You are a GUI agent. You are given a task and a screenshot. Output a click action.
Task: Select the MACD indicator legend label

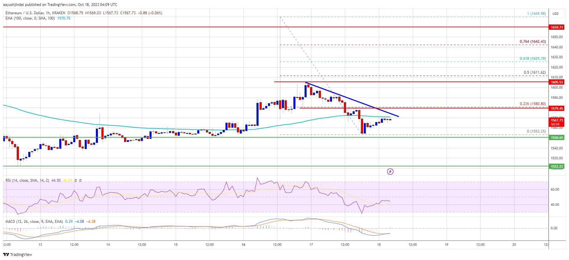[x=34, y=222]
